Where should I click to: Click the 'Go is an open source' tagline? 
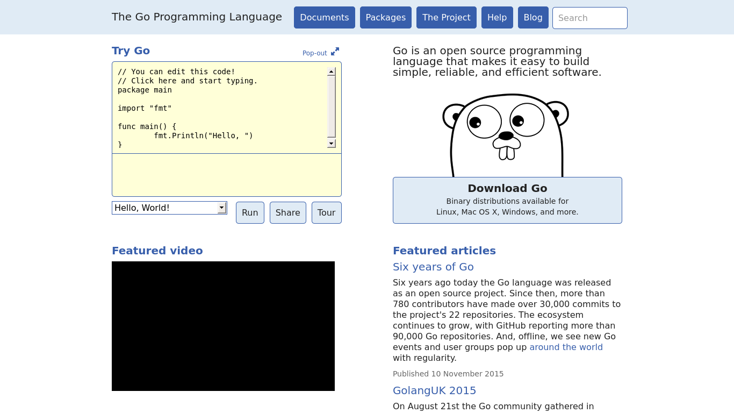pyautogui.click(x=497, y=61)
